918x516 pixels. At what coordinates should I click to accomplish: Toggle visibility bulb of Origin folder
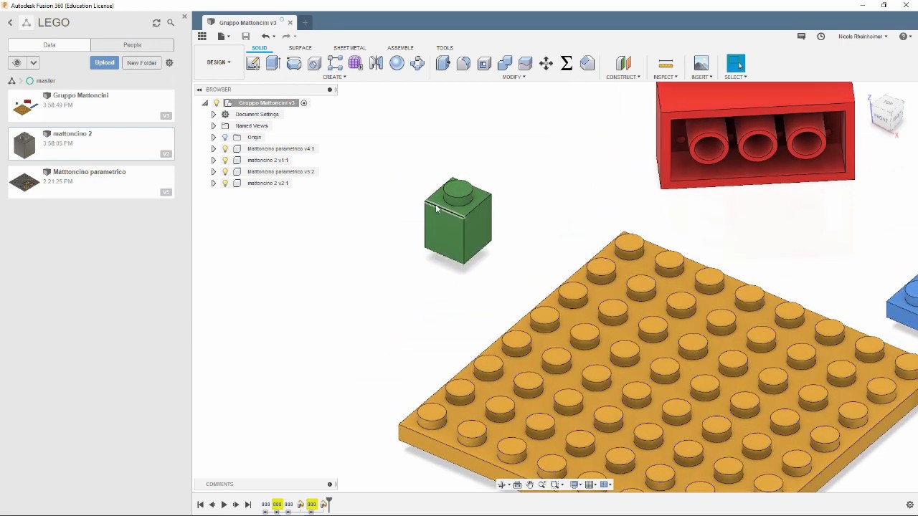point(225,137)
